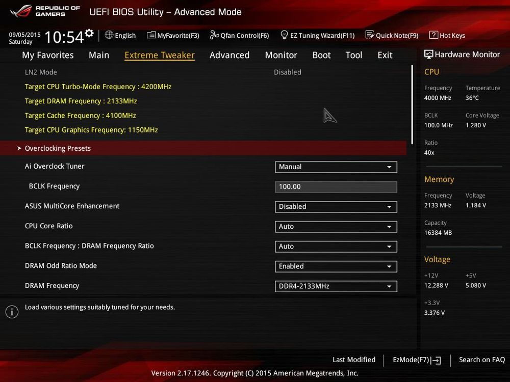The width and height of the screenshot is (510, 382).
Task: Click the DRAM Odd Ratio Mode label
Action: pos(61,266)
